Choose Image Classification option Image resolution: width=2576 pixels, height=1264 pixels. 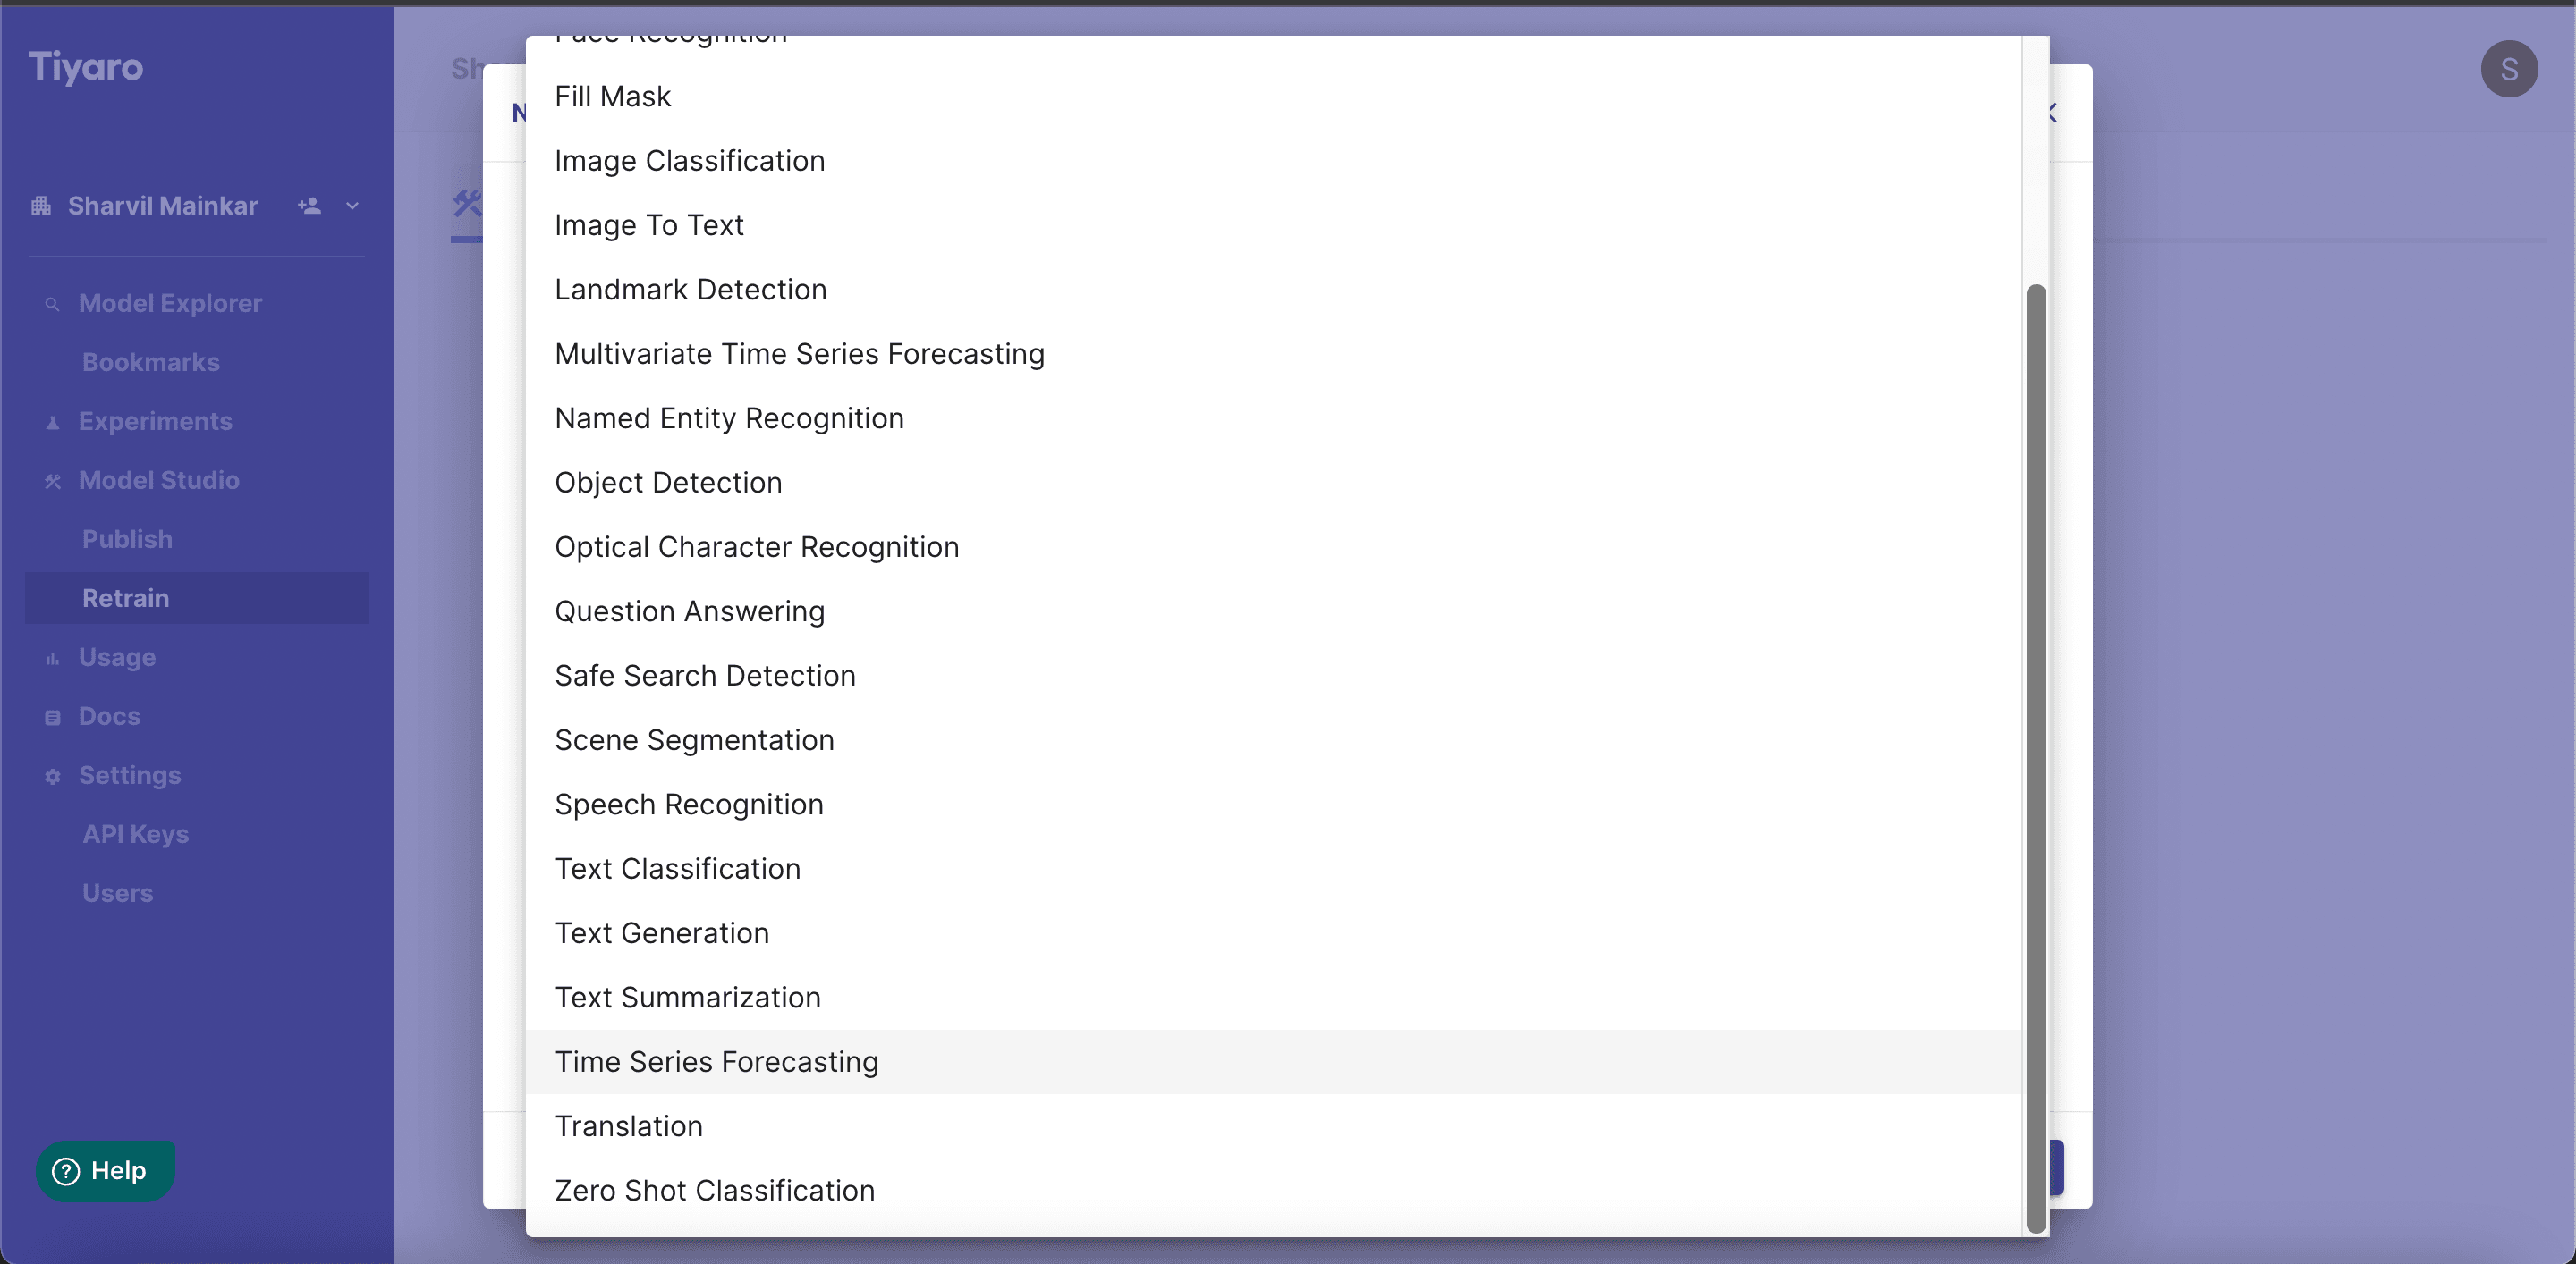coord(1273,161)
